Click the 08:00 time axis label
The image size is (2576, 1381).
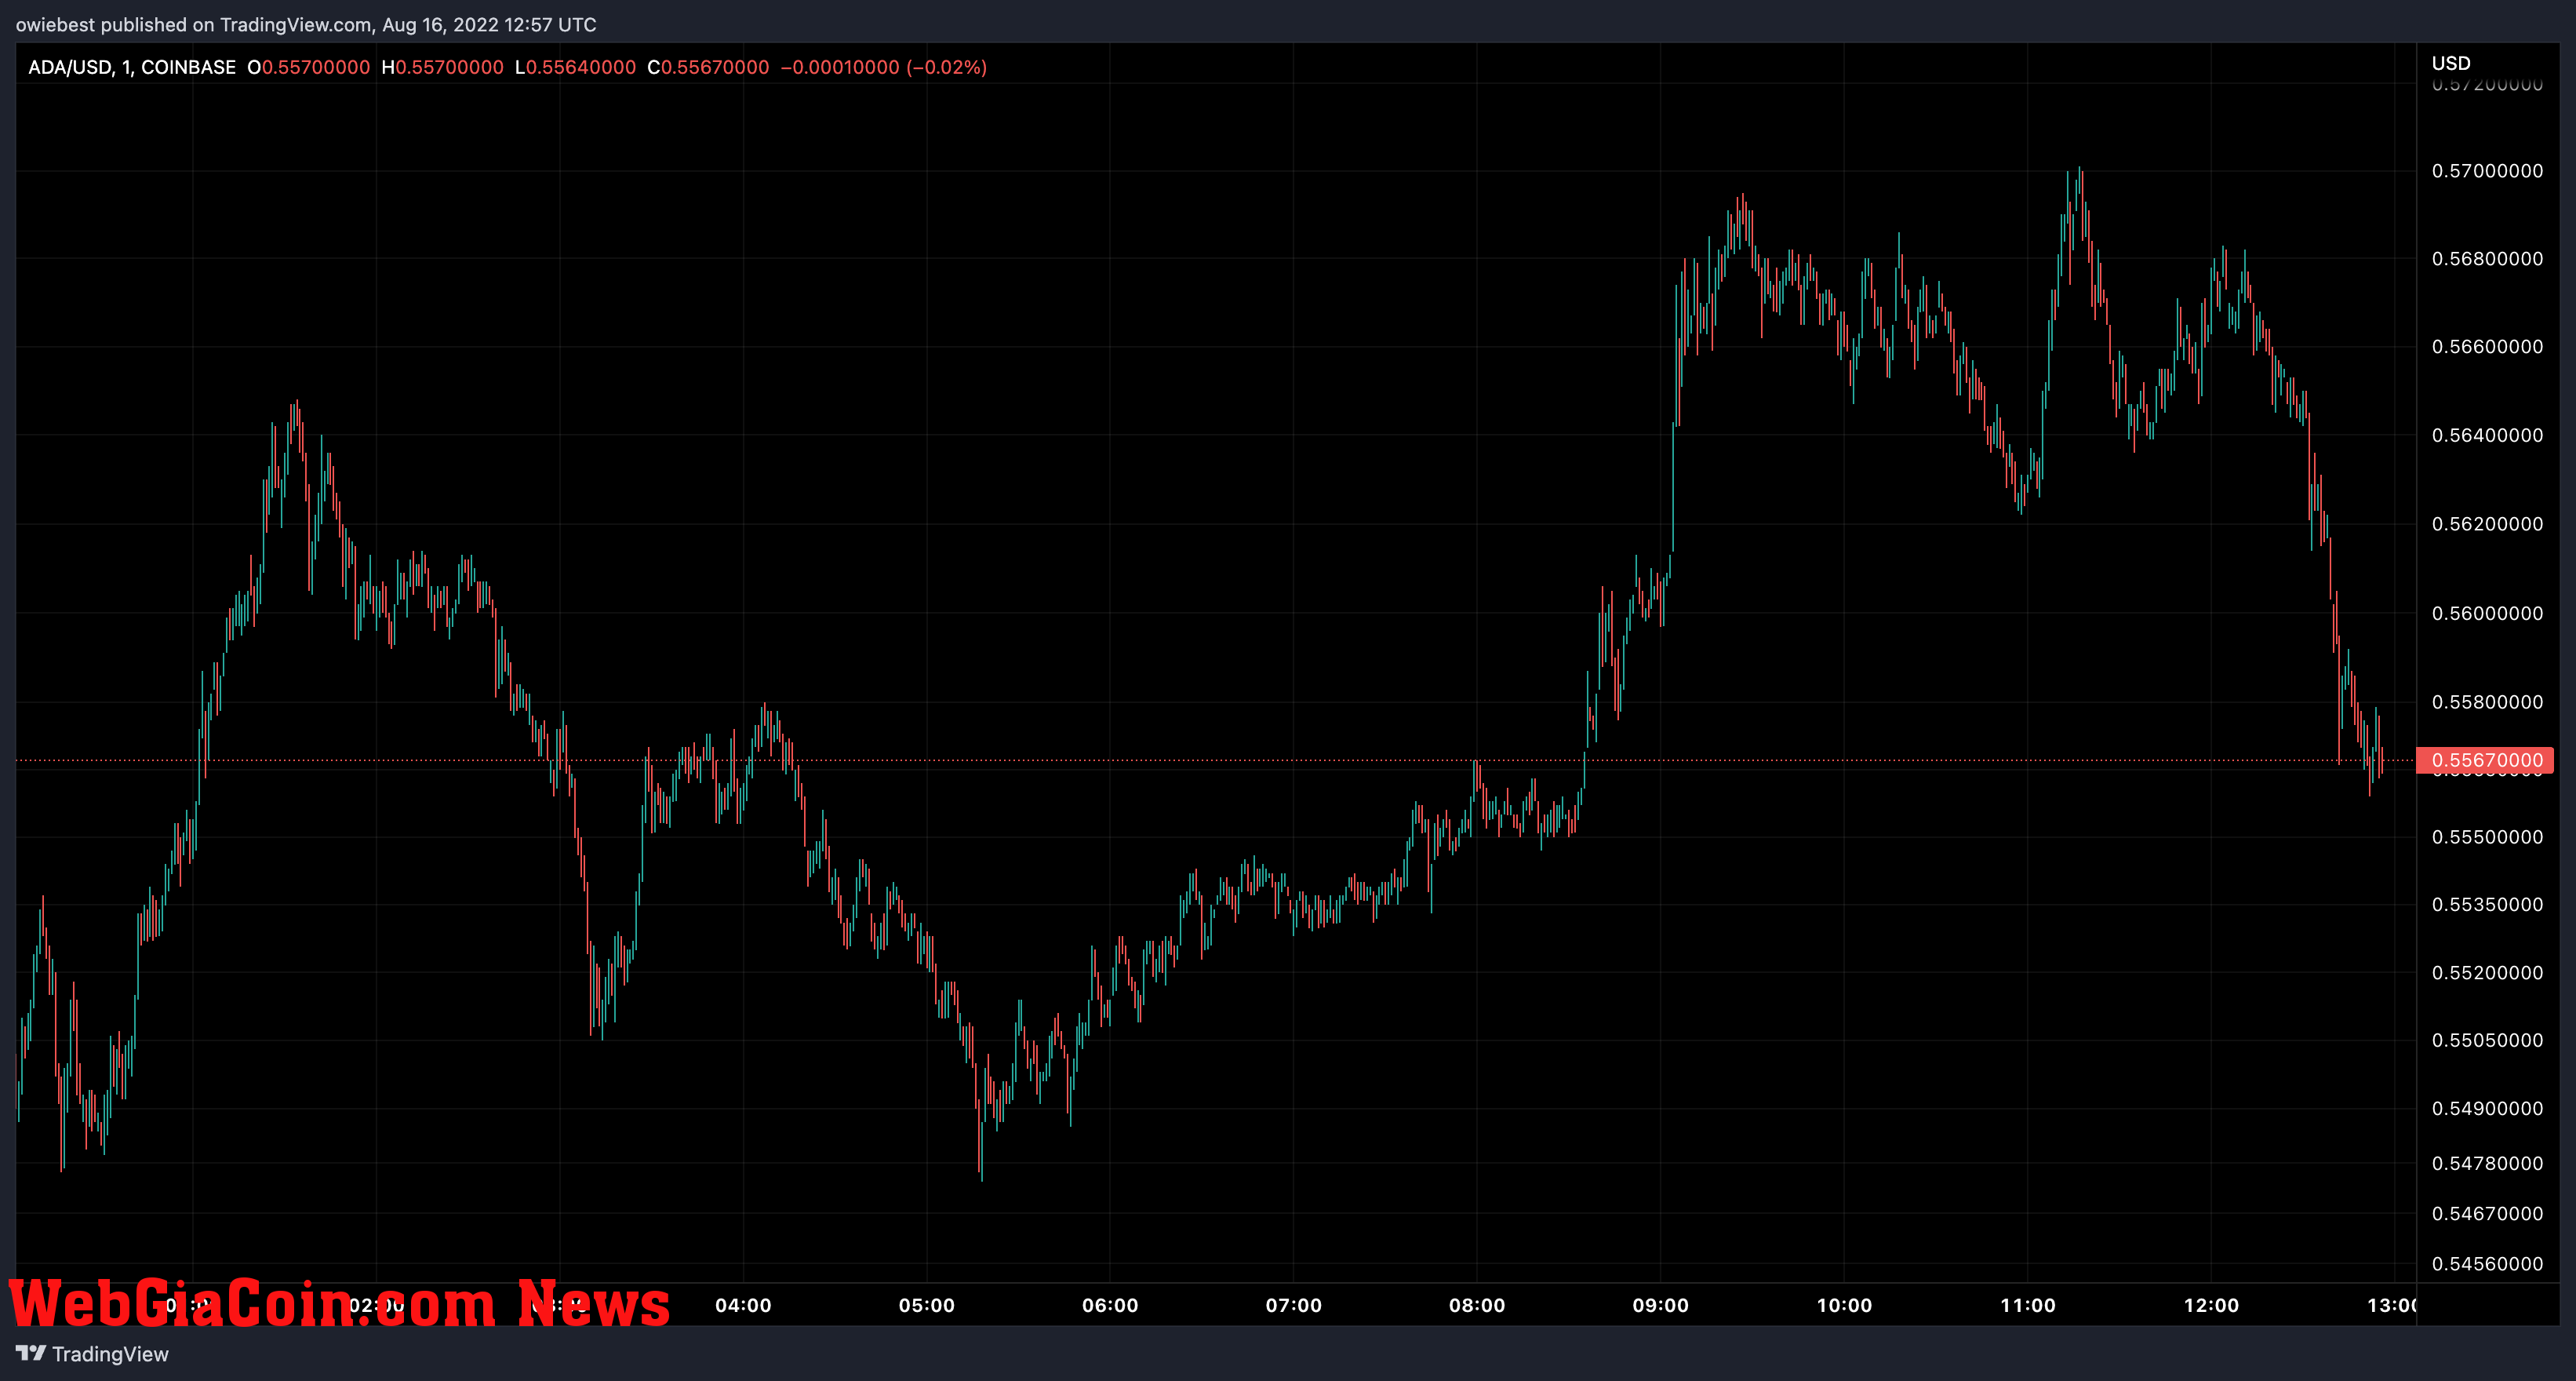coord(1477,1305)
